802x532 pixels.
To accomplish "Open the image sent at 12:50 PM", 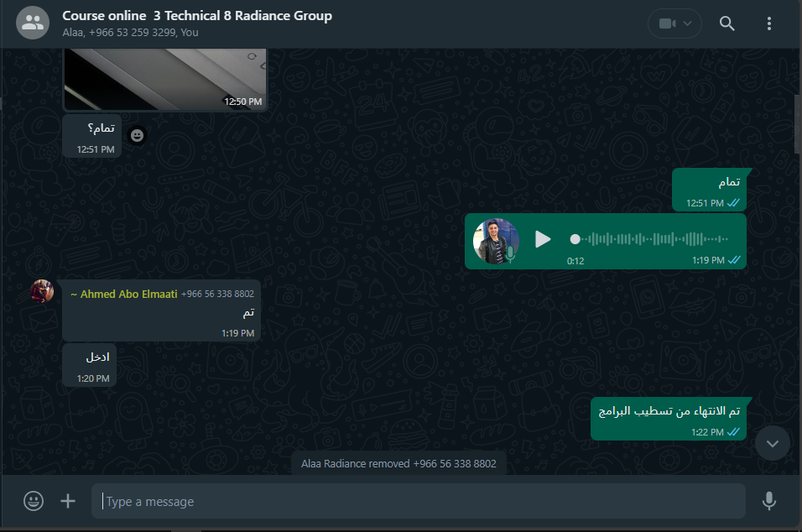I will (164, 79).
